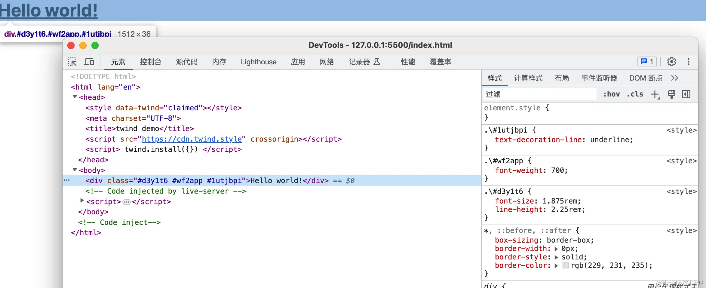Select the 事件监听器 pane tab
The width and height of the screenshot is (706, 288).
(599, 78)
